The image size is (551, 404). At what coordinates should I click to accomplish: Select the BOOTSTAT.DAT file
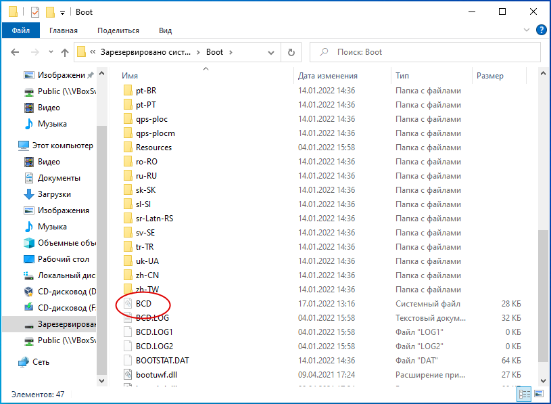tap(162, 361)
